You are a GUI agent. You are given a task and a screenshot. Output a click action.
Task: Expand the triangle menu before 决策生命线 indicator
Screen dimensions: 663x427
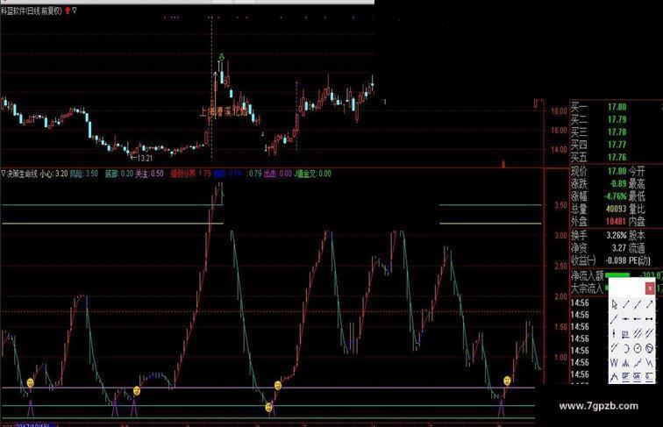[4, 174]
